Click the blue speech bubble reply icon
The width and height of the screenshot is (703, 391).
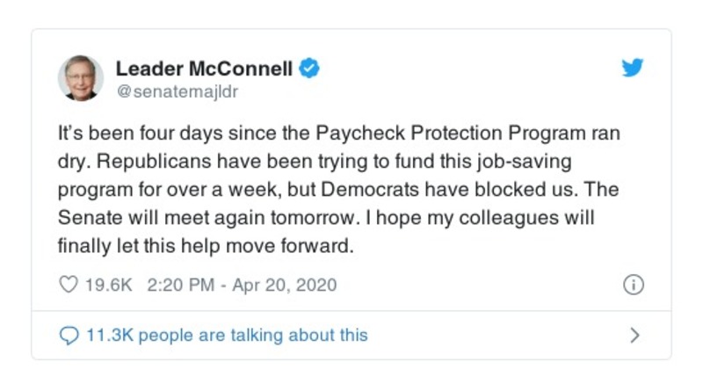[x=68, y=335]
